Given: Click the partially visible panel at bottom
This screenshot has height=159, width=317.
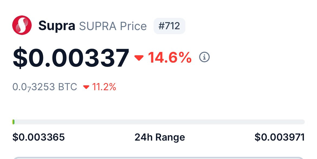Looking at the screenshot, I should (158, 158).
